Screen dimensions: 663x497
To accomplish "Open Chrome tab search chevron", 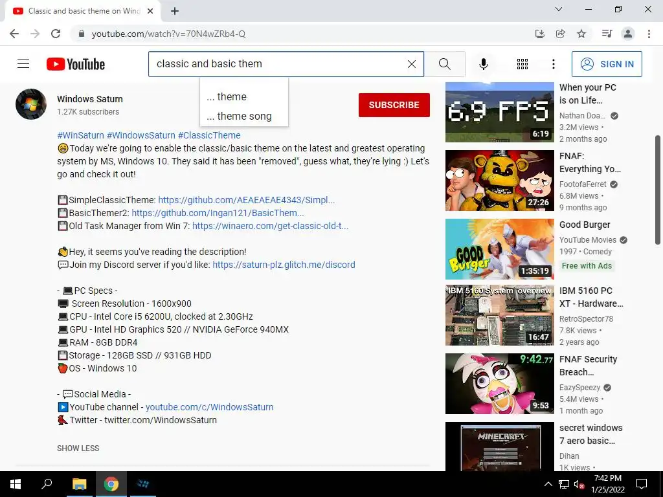I will click(559, 9).
